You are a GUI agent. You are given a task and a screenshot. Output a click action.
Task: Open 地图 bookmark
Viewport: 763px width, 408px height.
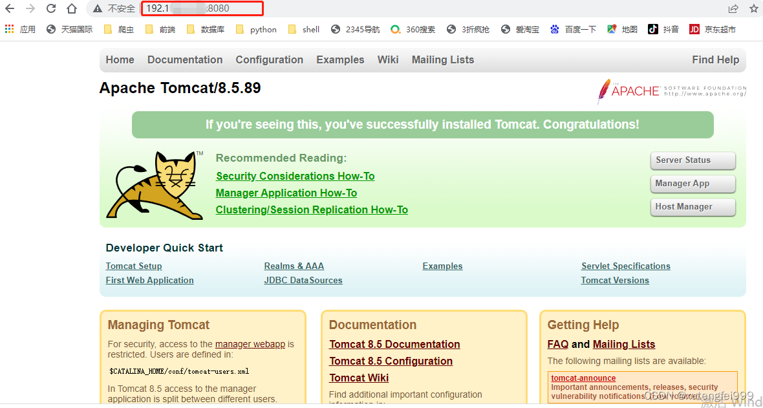coord(623,29)
